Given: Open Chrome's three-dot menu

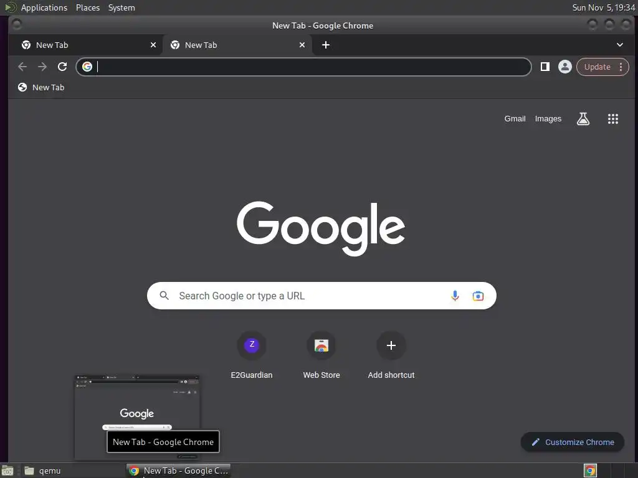Looking at the screenshot, I should pyautogui.click(x=621, y=67).
